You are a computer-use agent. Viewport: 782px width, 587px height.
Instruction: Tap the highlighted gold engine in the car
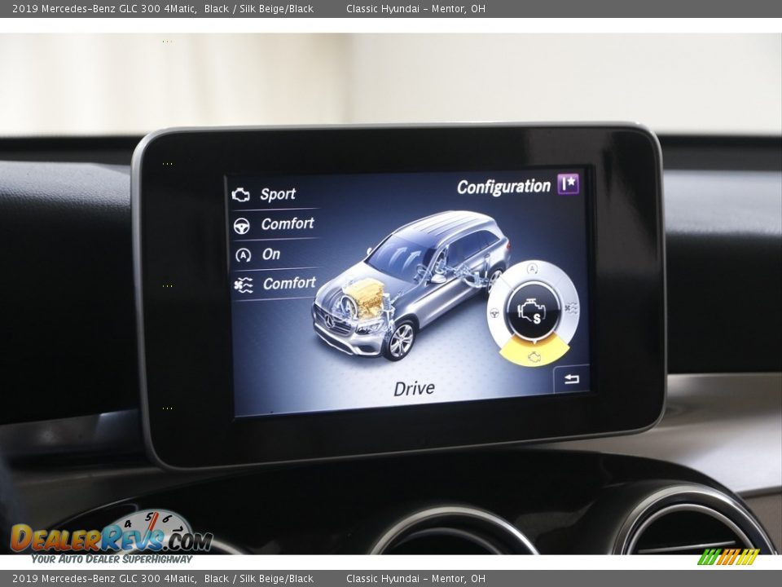coord(366,298)
